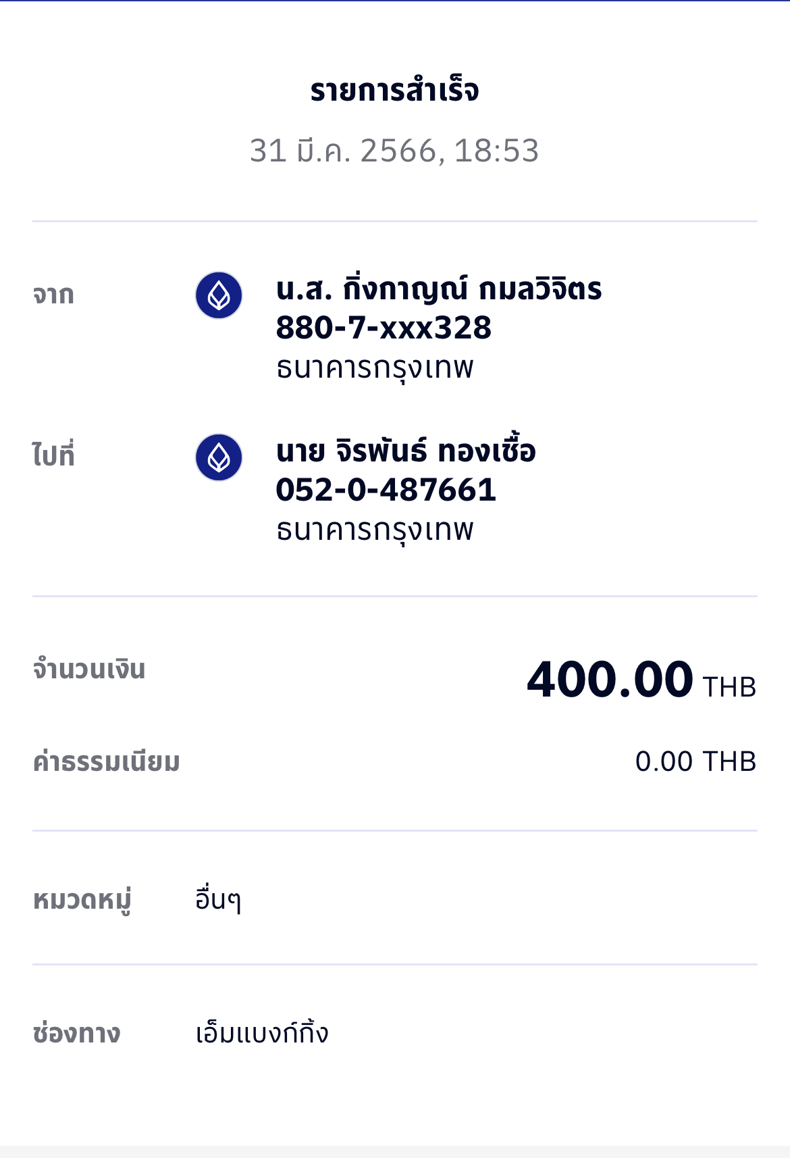Select sender name กิ่งกาญณ์ กมลวิจิตร

pos(439,290)
